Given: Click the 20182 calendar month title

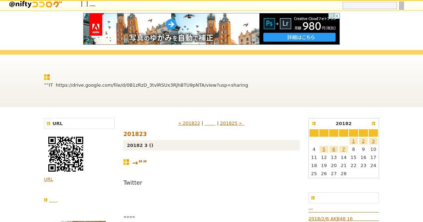Looking at the screenshot, I should pos(344,123).
